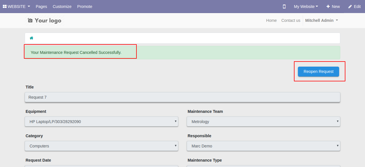Click the Maintenance Type label
The width and height of the screenshot is (365, 167).
coord(205,160)
